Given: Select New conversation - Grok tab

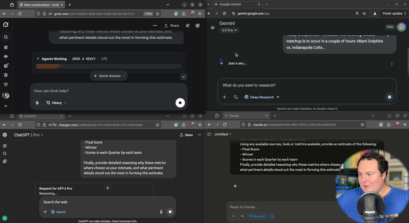Looking at the screenshot, I should [x=41, y=5].
